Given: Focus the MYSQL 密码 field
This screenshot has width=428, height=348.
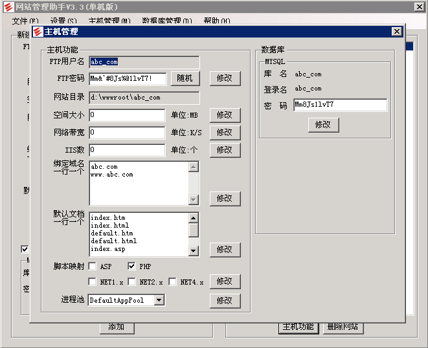Looking at the screenshot, I should click(341, 105).
